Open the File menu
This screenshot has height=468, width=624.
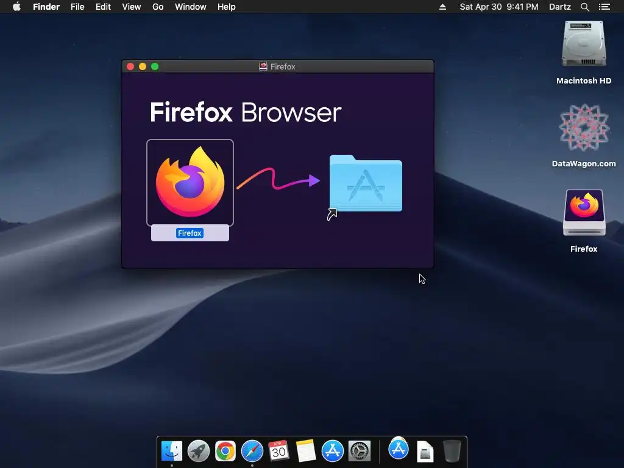[x=77, y=7]
